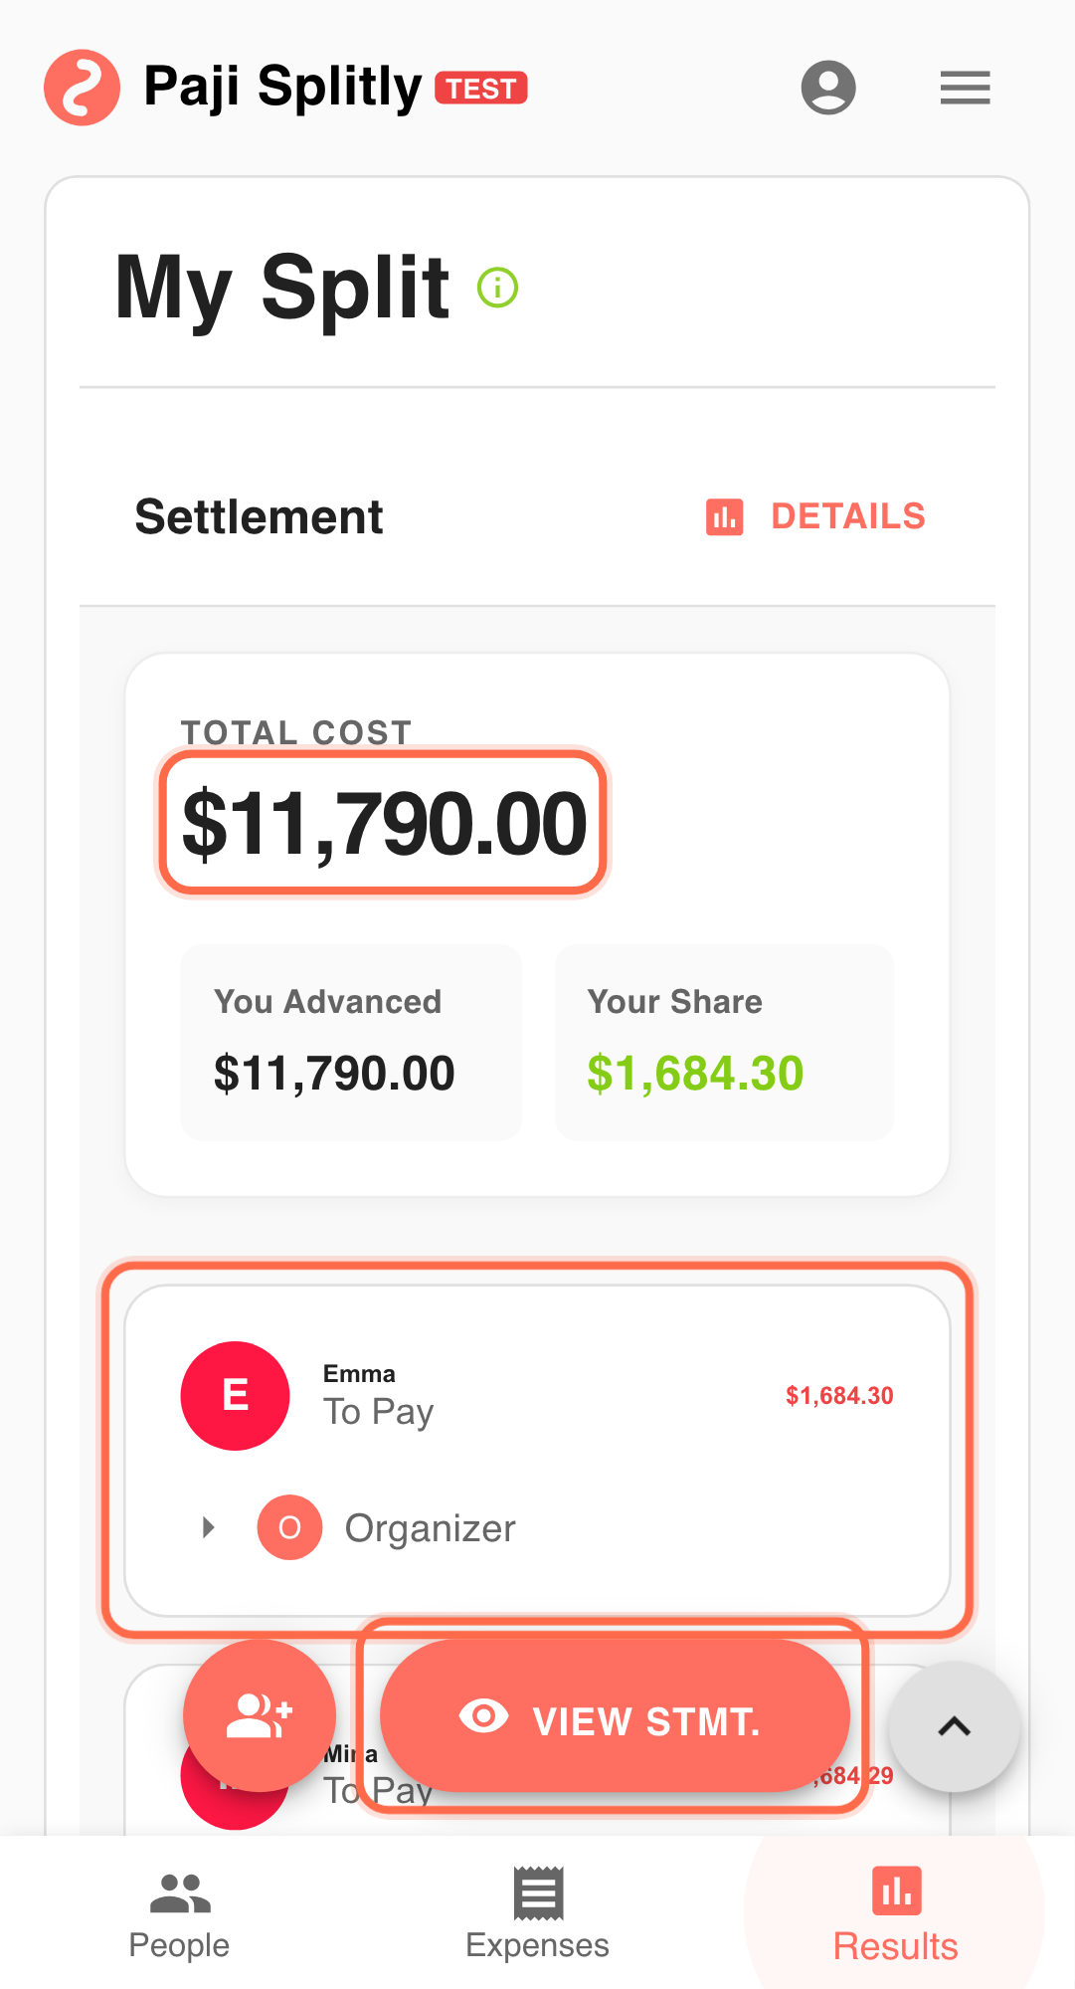The width and height of the screenshot is (1075, 1989).
Task: Select the Your Share card
Action: point(724,1042)
